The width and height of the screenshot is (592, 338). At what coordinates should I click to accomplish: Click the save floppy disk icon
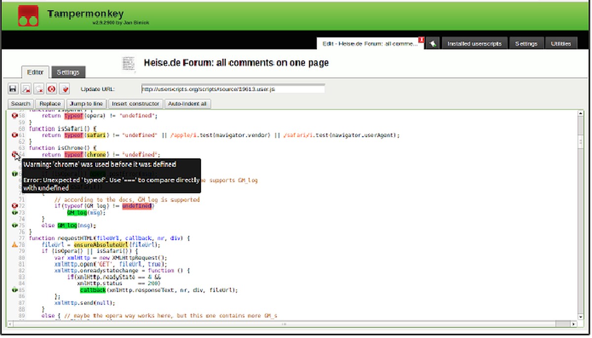(x=13, y=89)
